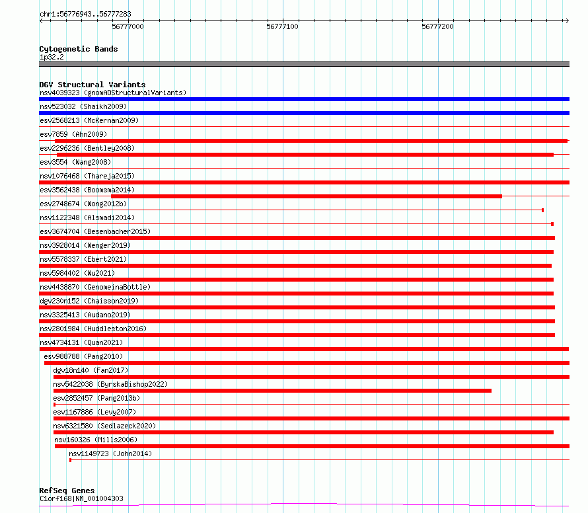The height and width of the screenshot is (513, 588).
Task: Click the blue bar under nsv4039323
Action: (304, 99)
